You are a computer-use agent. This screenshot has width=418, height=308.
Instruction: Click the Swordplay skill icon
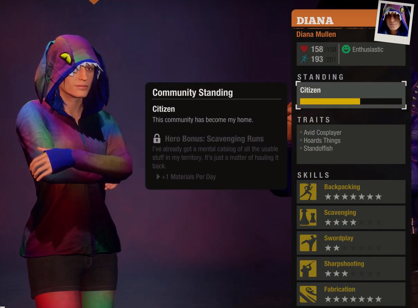[308, 243]
